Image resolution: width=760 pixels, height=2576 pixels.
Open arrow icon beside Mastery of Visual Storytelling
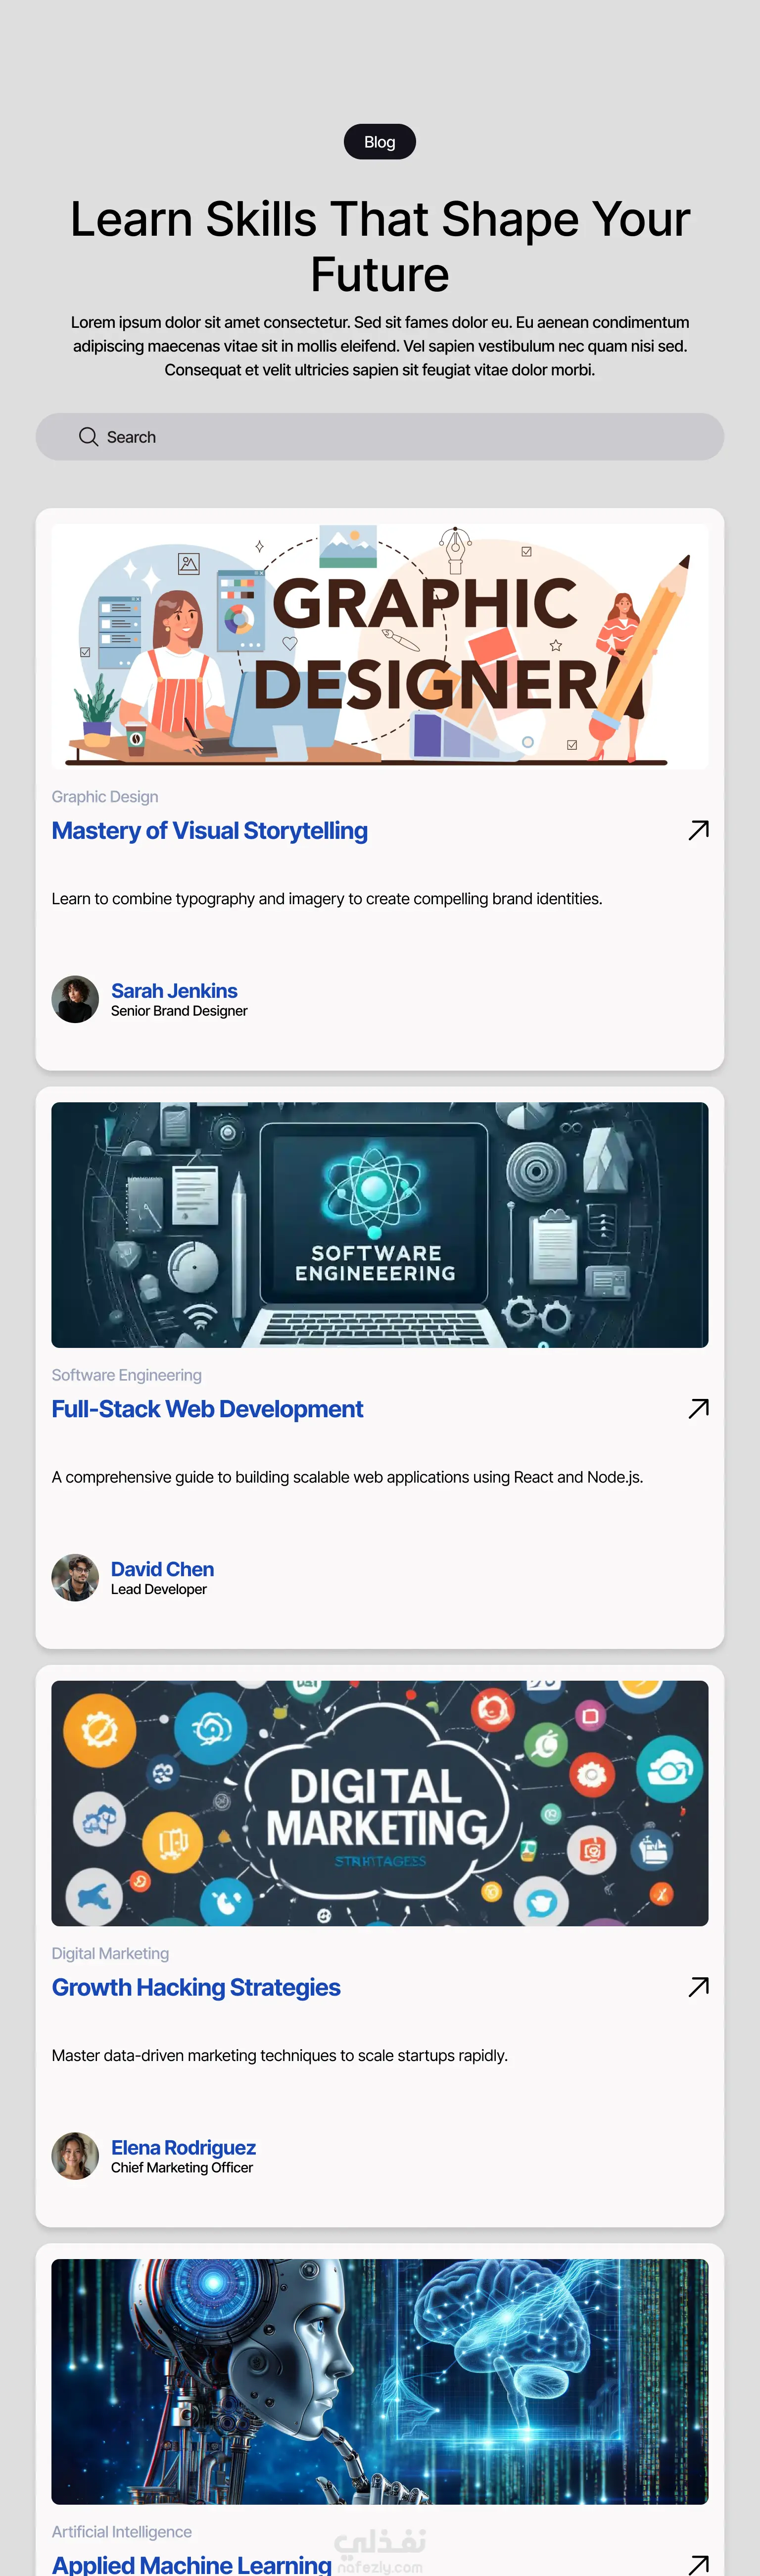(698, 830)
